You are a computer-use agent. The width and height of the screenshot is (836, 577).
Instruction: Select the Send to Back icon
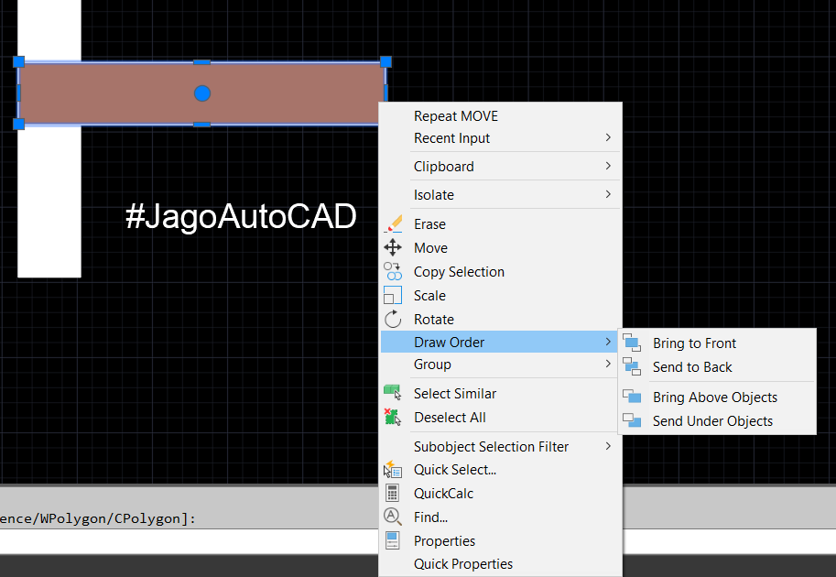pyautogui.click(x=633, y=366)
